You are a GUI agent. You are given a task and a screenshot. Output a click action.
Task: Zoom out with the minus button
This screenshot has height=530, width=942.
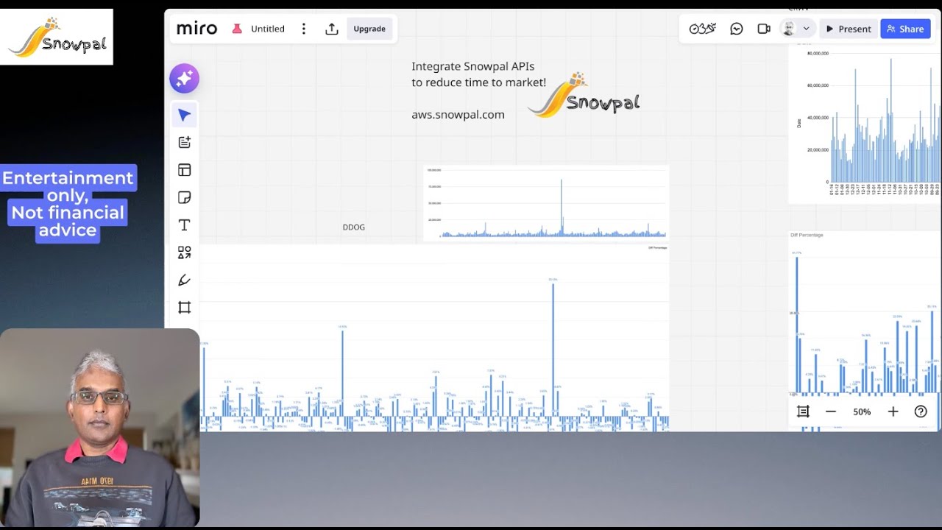point(831,411)
